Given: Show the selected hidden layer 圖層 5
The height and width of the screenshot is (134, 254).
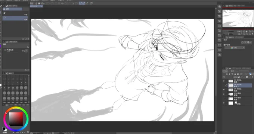Looking at the screenshot, I should click(x=224, y=85).
